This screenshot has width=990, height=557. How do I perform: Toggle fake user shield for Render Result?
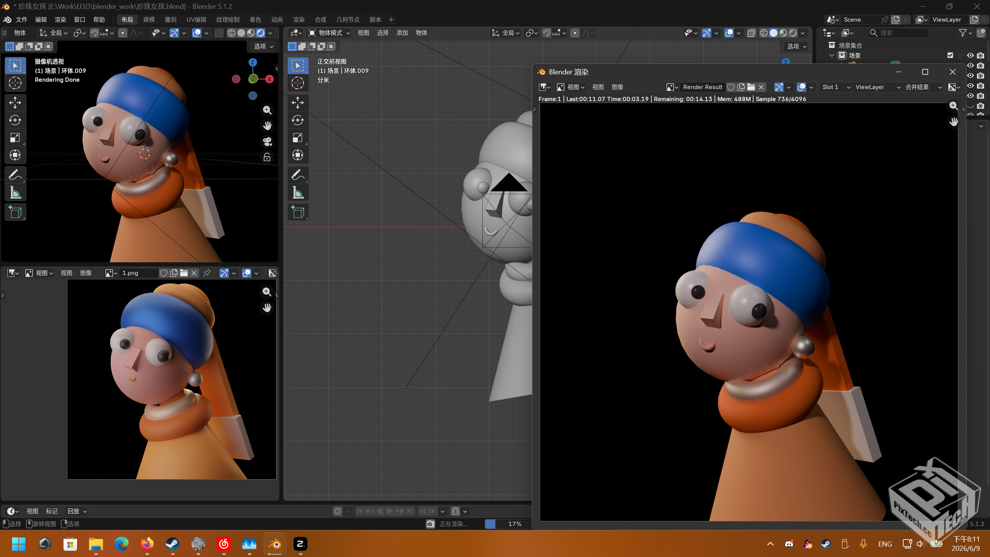pos(731,87)
